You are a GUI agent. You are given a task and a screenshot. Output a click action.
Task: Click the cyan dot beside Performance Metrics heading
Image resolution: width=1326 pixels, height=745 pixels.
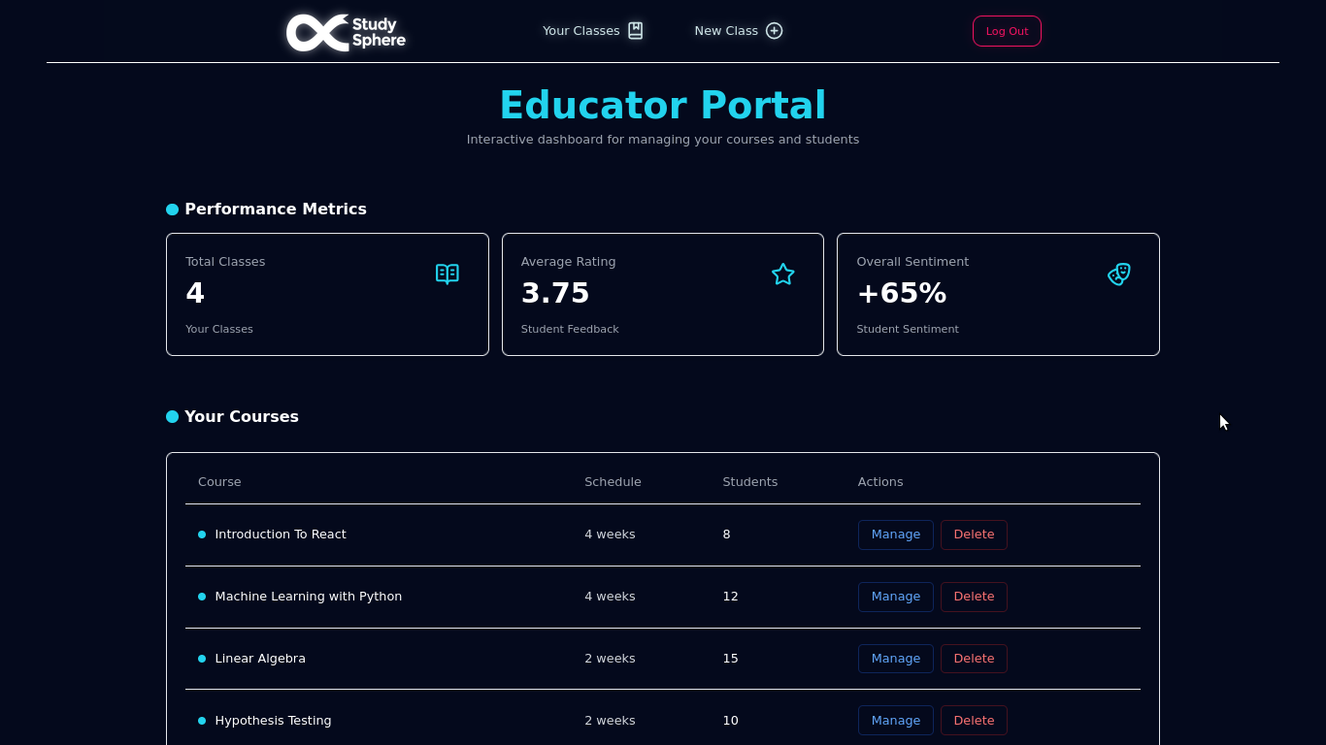[172, 209]
